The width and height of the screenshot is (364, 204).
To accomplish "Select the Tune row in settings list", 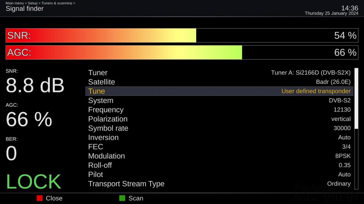I will (219, 91).
